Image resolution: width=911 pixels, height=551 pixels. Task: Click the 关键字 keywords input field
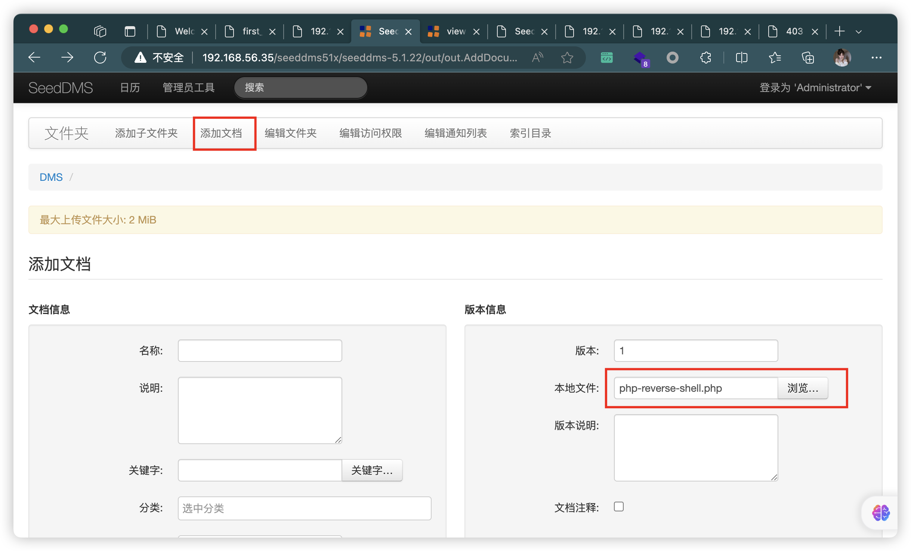tap(260, 470)
